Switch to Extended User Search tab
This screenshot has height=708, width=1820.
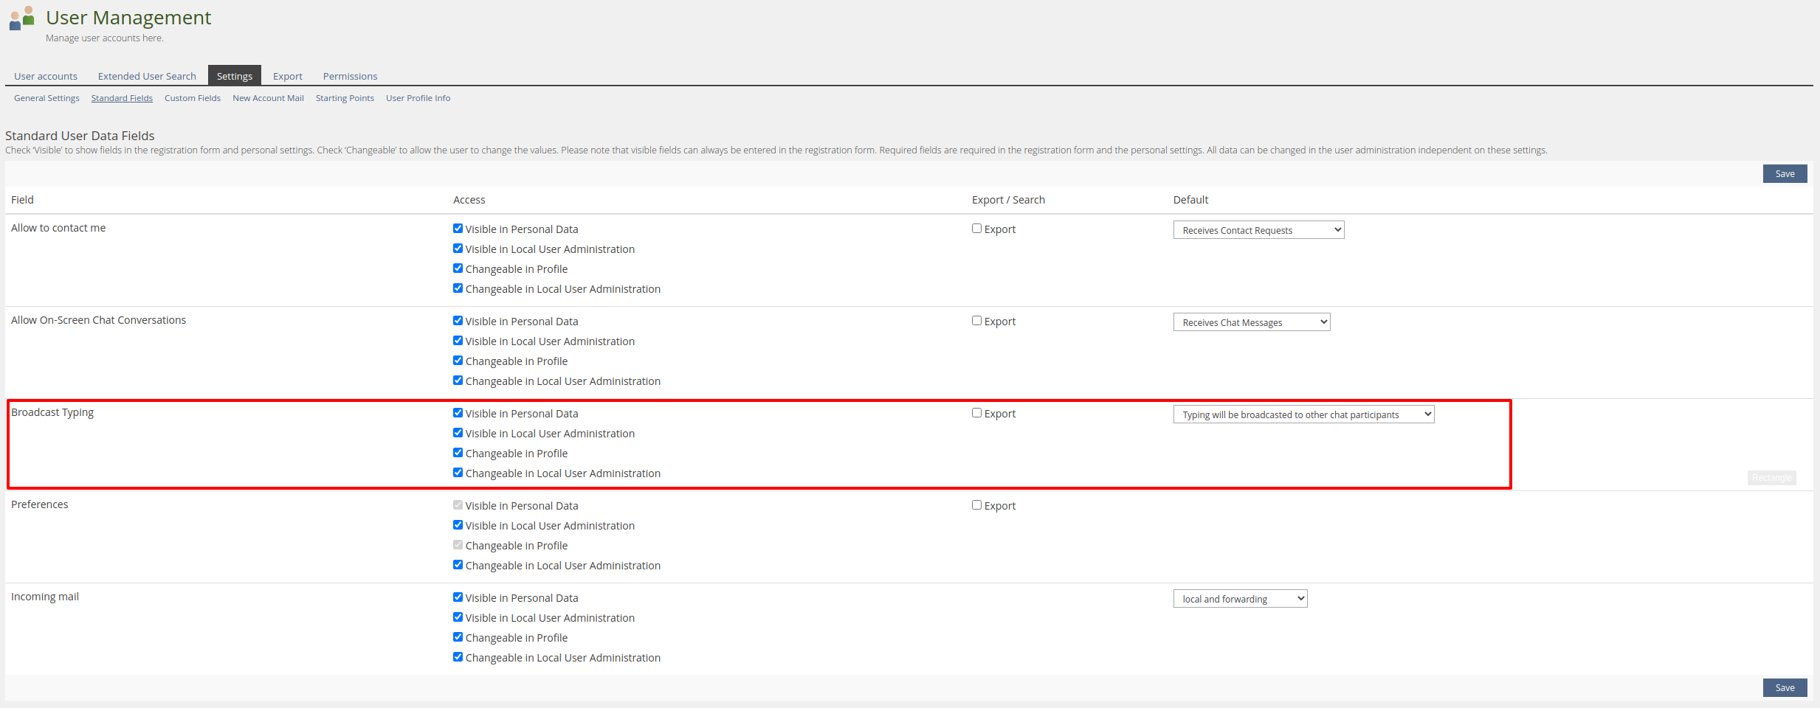point(147,76)
